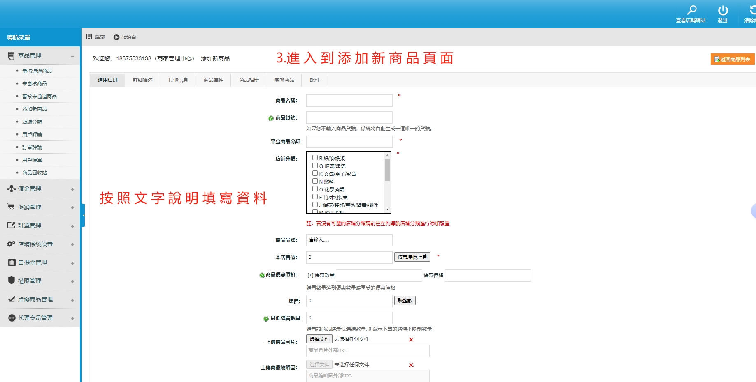Click the 促銷管理 shopping cart icon
The width and height of the screenshot is (756, 382).
point(11,207)
